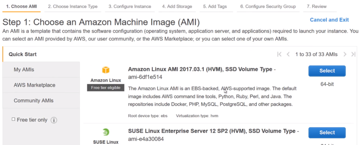The image size is (359, 145).
Task: Select the Amazon Linux AMI
Action: tap(327, 71)
